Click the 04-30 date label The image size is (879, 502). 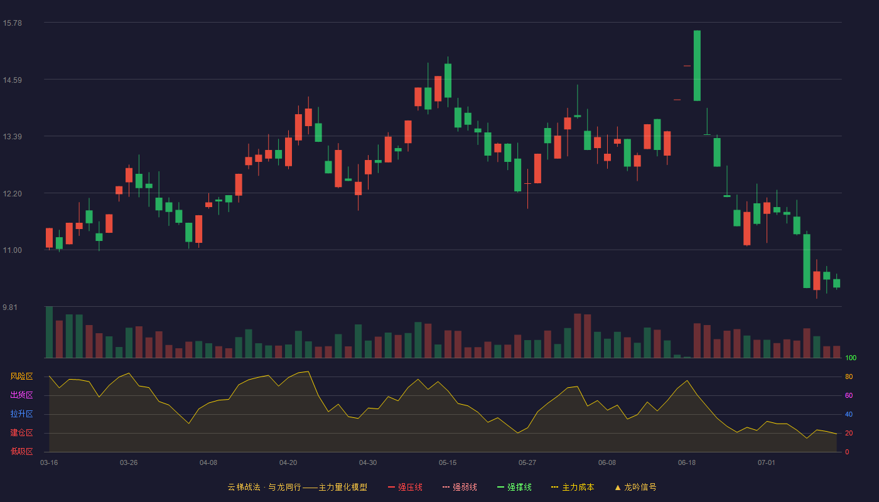pyautogui.click(x=368, y=462)
